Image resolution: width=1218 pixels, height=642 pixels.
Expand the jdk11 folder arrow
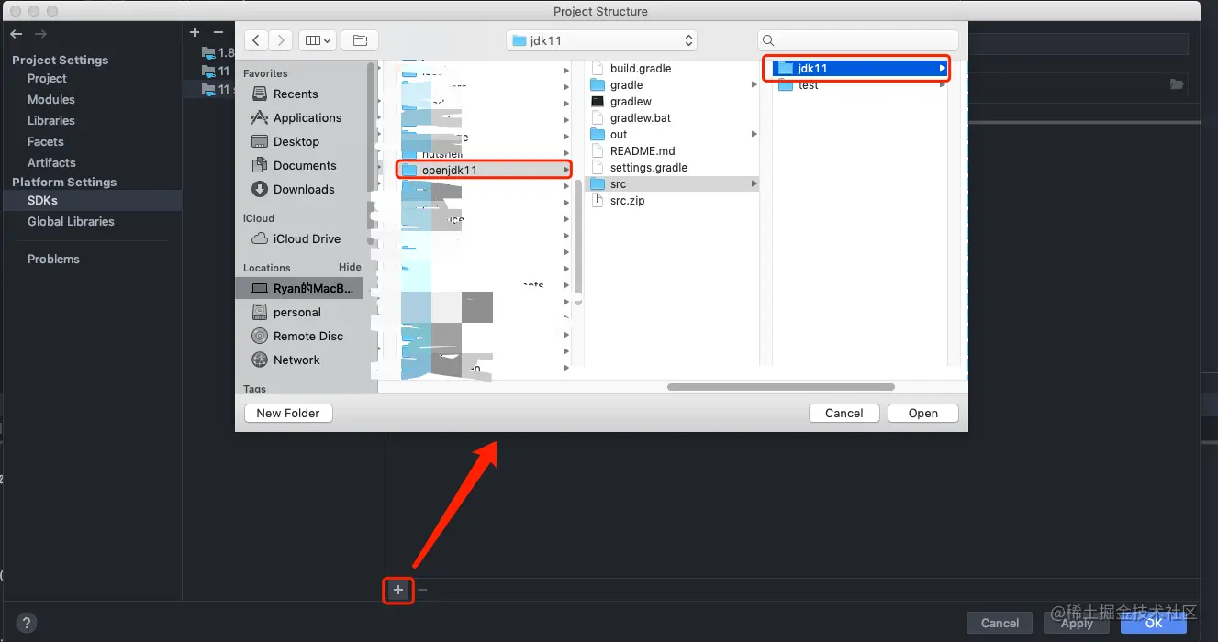(941, 68)
